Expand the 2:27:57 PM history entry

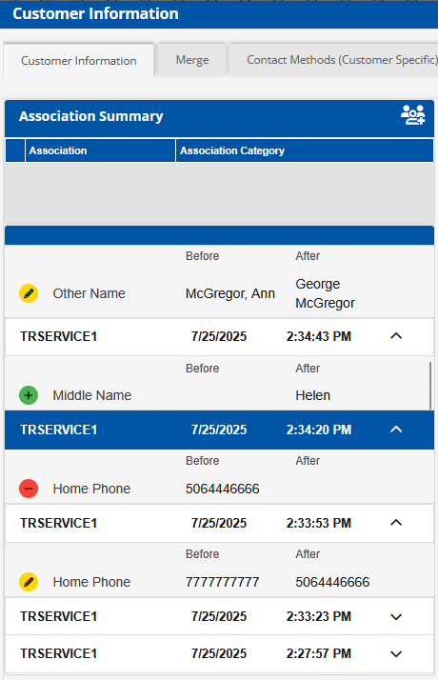(396, 654)
